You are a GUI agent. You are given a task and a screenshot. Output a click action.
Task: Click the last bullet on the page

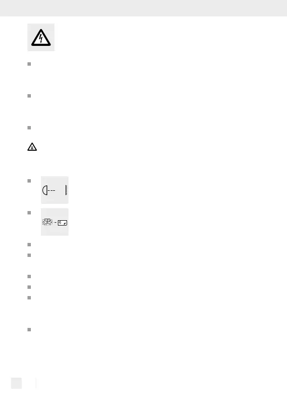[29, 330]
